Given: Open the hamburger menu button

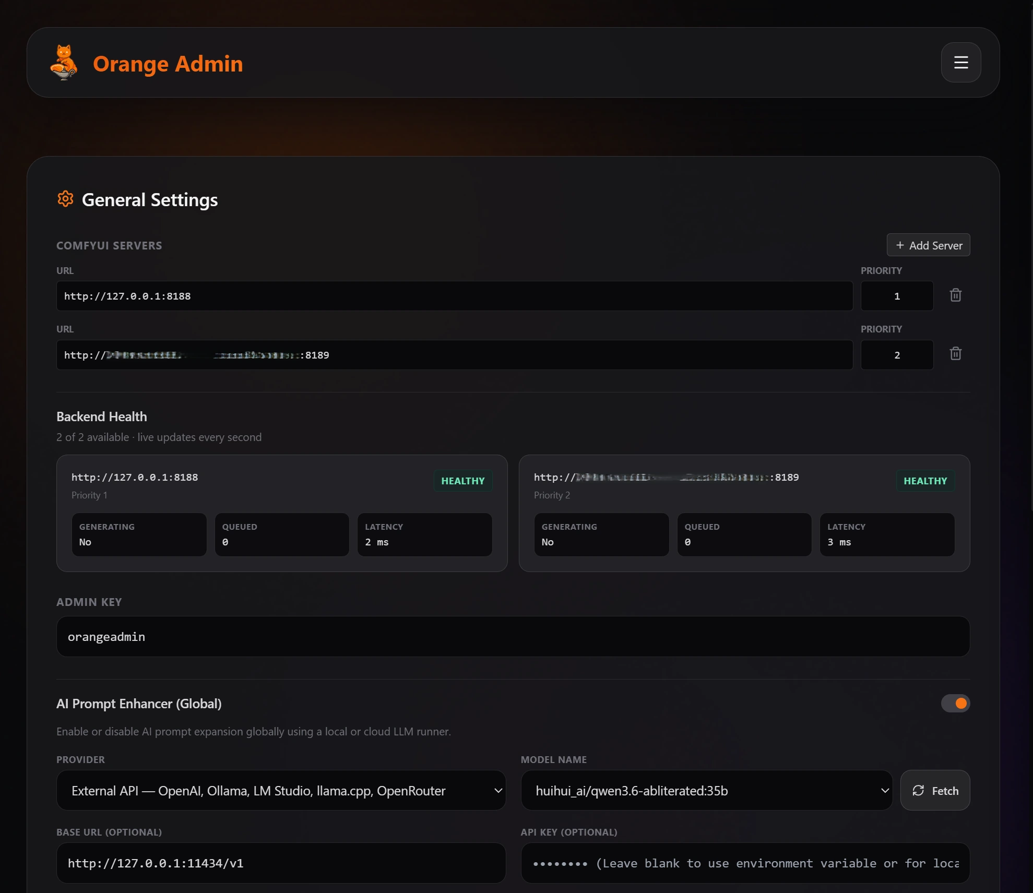Looking at the screenshot, I should click(x=960, y=63).
